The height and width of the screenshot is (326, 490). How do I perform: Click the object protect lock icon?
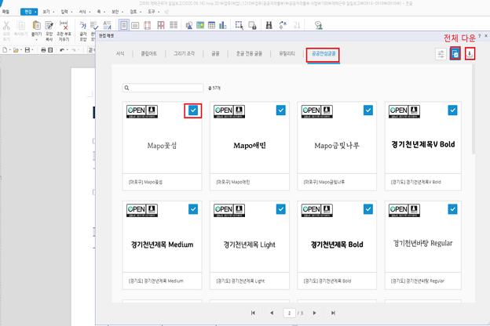click(x=252, y=25)
